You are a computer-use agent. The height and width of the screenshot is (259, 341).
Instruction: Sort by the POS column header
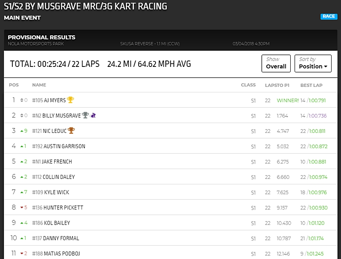click(14, 85)
